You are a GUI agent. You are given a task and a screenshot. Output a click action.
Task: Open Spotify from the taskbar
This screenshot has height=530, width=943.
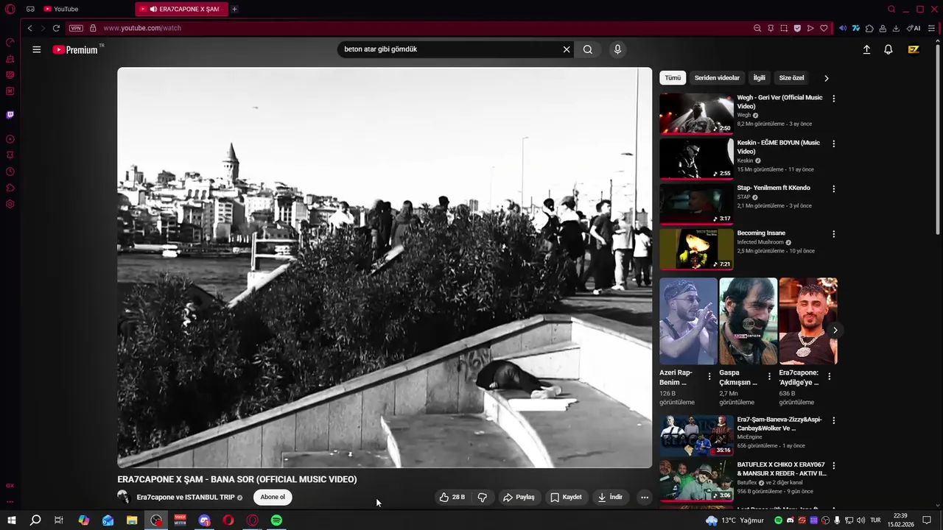pos(276,520)
